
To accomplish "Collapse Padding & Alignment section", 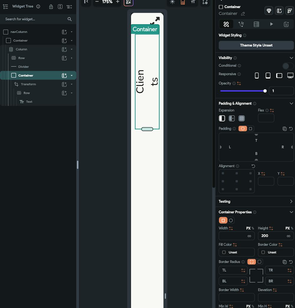I will [291, 103].
